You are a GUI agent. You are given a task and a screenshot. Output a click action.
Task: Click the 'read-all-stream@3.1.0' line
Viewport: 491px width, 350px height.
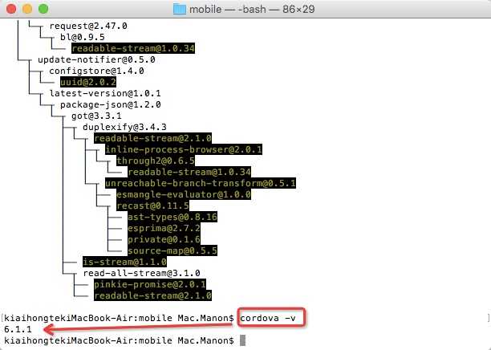click(x=141, y=274)
